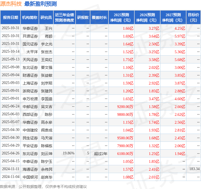Click the 近三年业绩预测准确度 header

point(64,18)
